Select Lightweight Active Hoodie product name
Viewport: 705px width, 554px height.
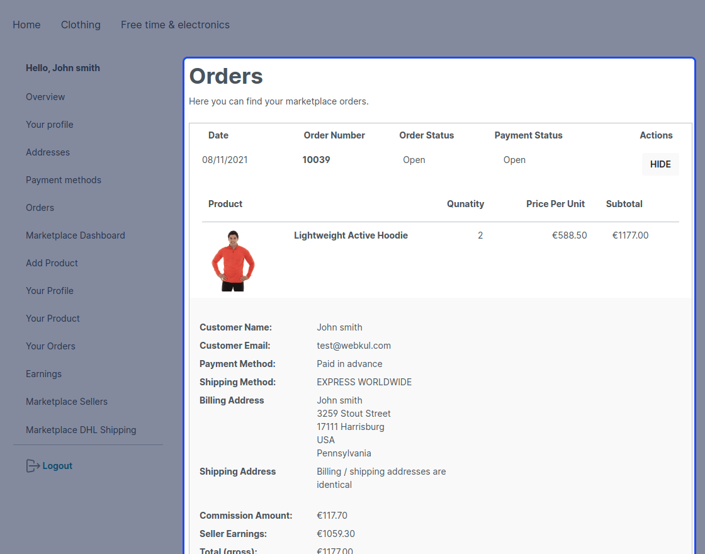351,235
